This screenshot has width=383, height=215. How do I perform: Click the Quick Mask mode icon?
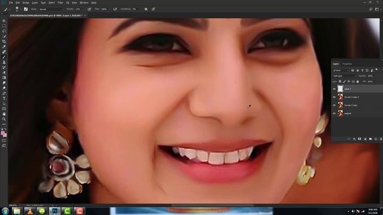coord(4,141)
